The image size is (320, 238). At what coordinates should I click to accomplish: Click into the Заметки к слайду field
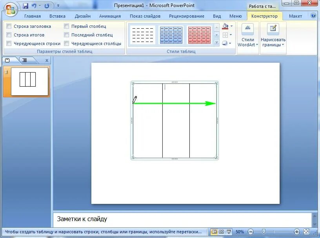tap(182, 220)
